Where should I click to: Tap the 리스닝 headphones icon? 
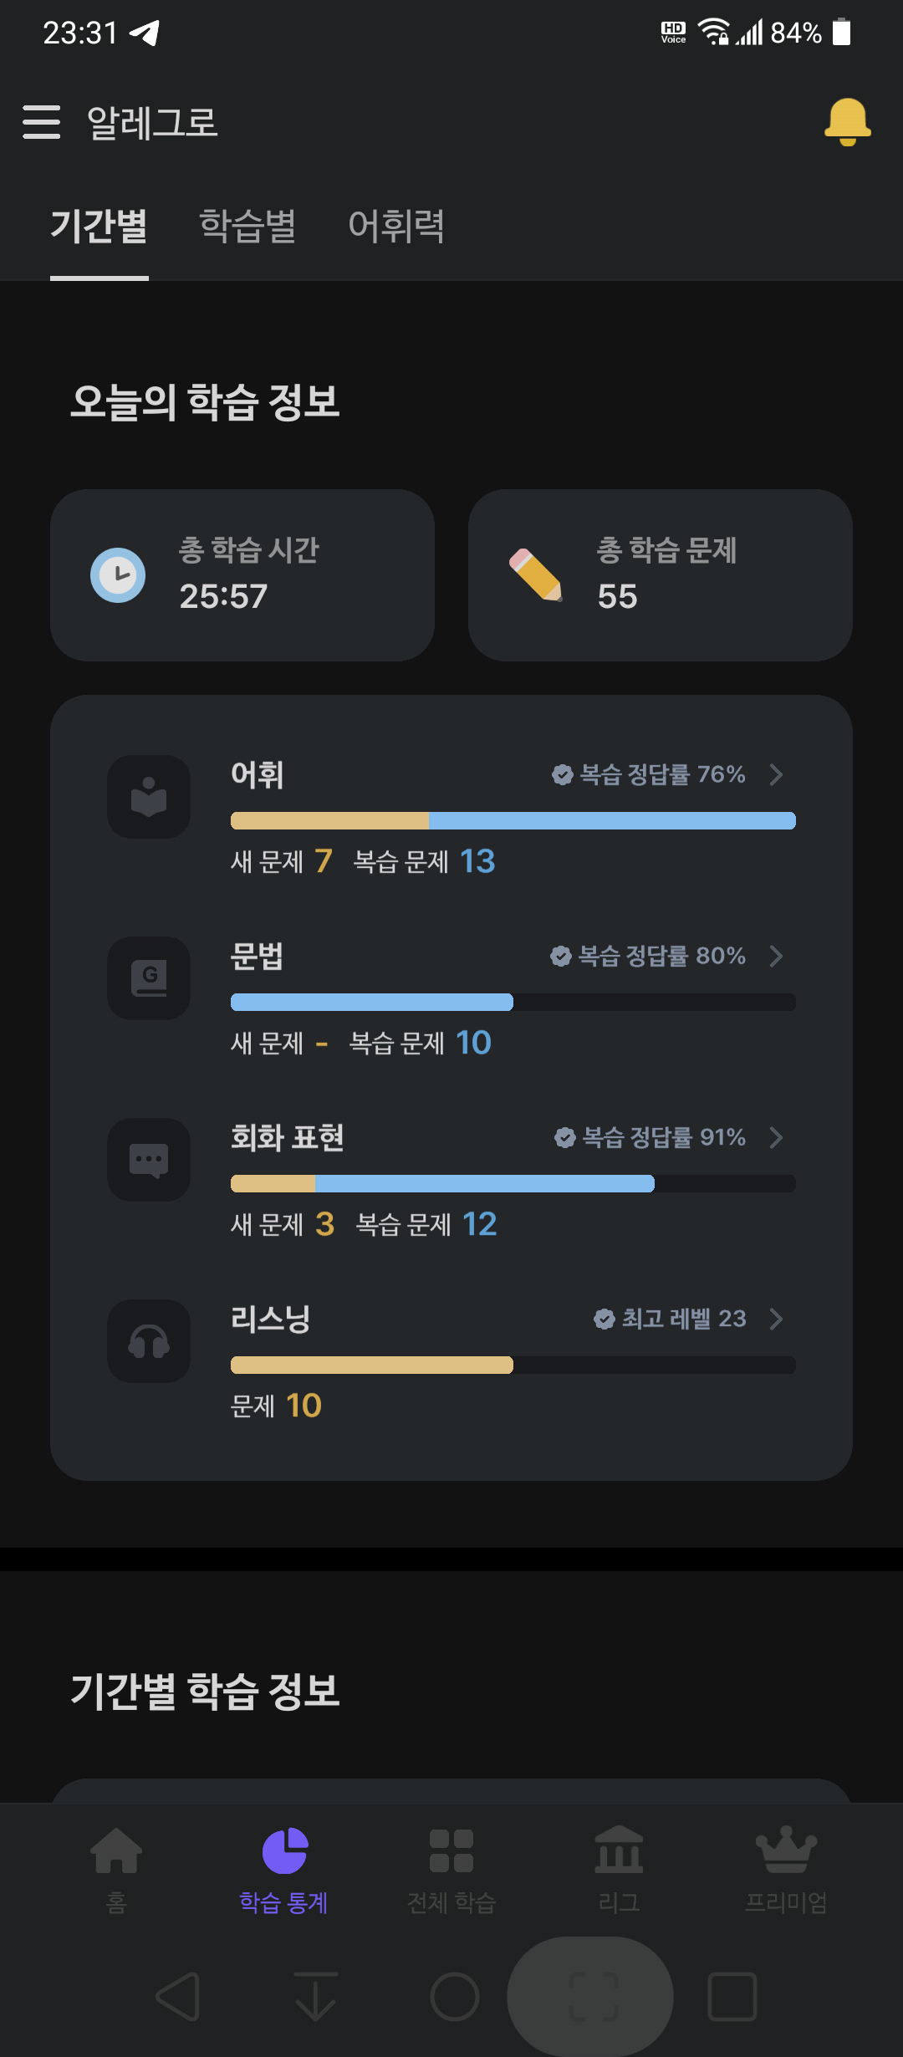(149, 1341)
